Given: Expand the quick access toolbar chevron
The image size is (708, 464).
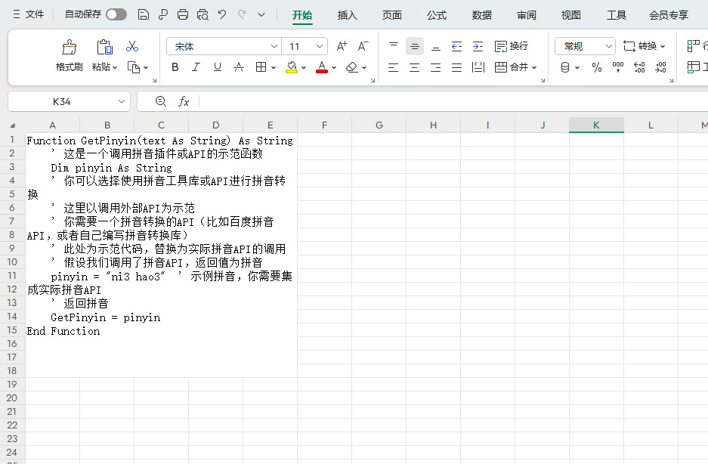Looking at the screenshot, I should point(261,15).
